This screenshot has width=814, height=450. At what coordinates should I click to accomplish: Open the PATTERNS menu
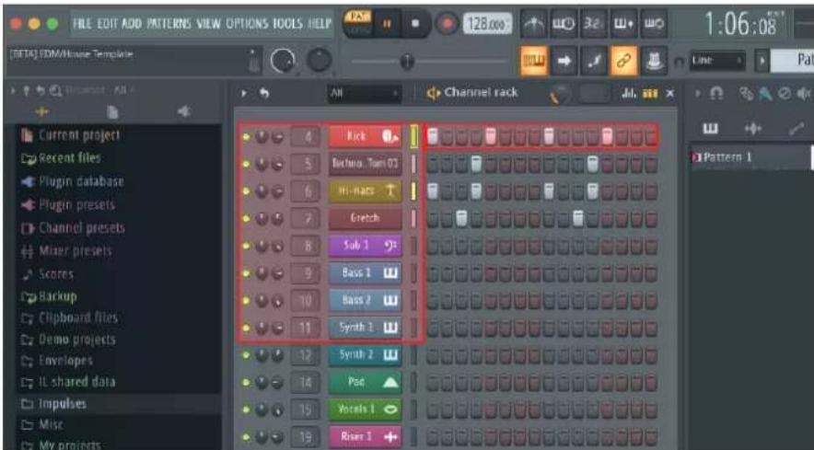169,23
